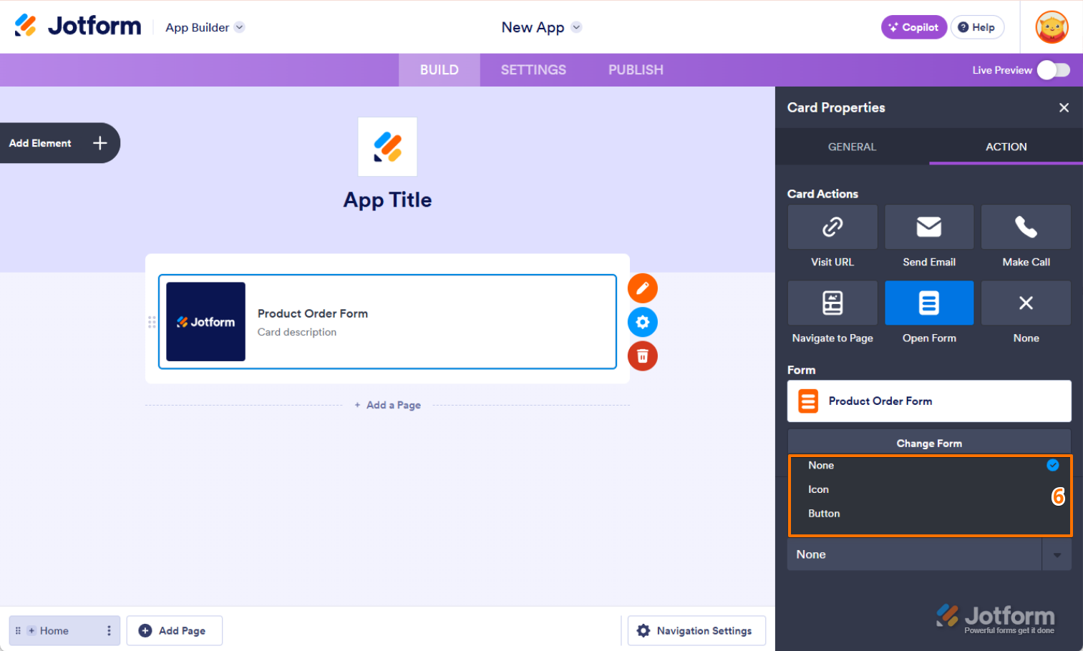The width and height of the screenshot is (1083, 651).
Task: Open card properties gear icon
Action: [643, 322]
